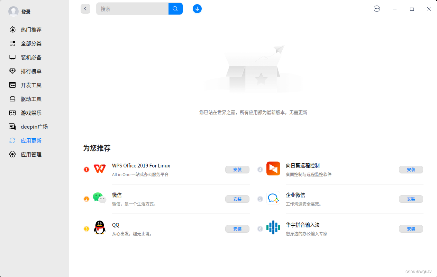Click description '桌面控制与远程监控软件'

click(309, 175)
